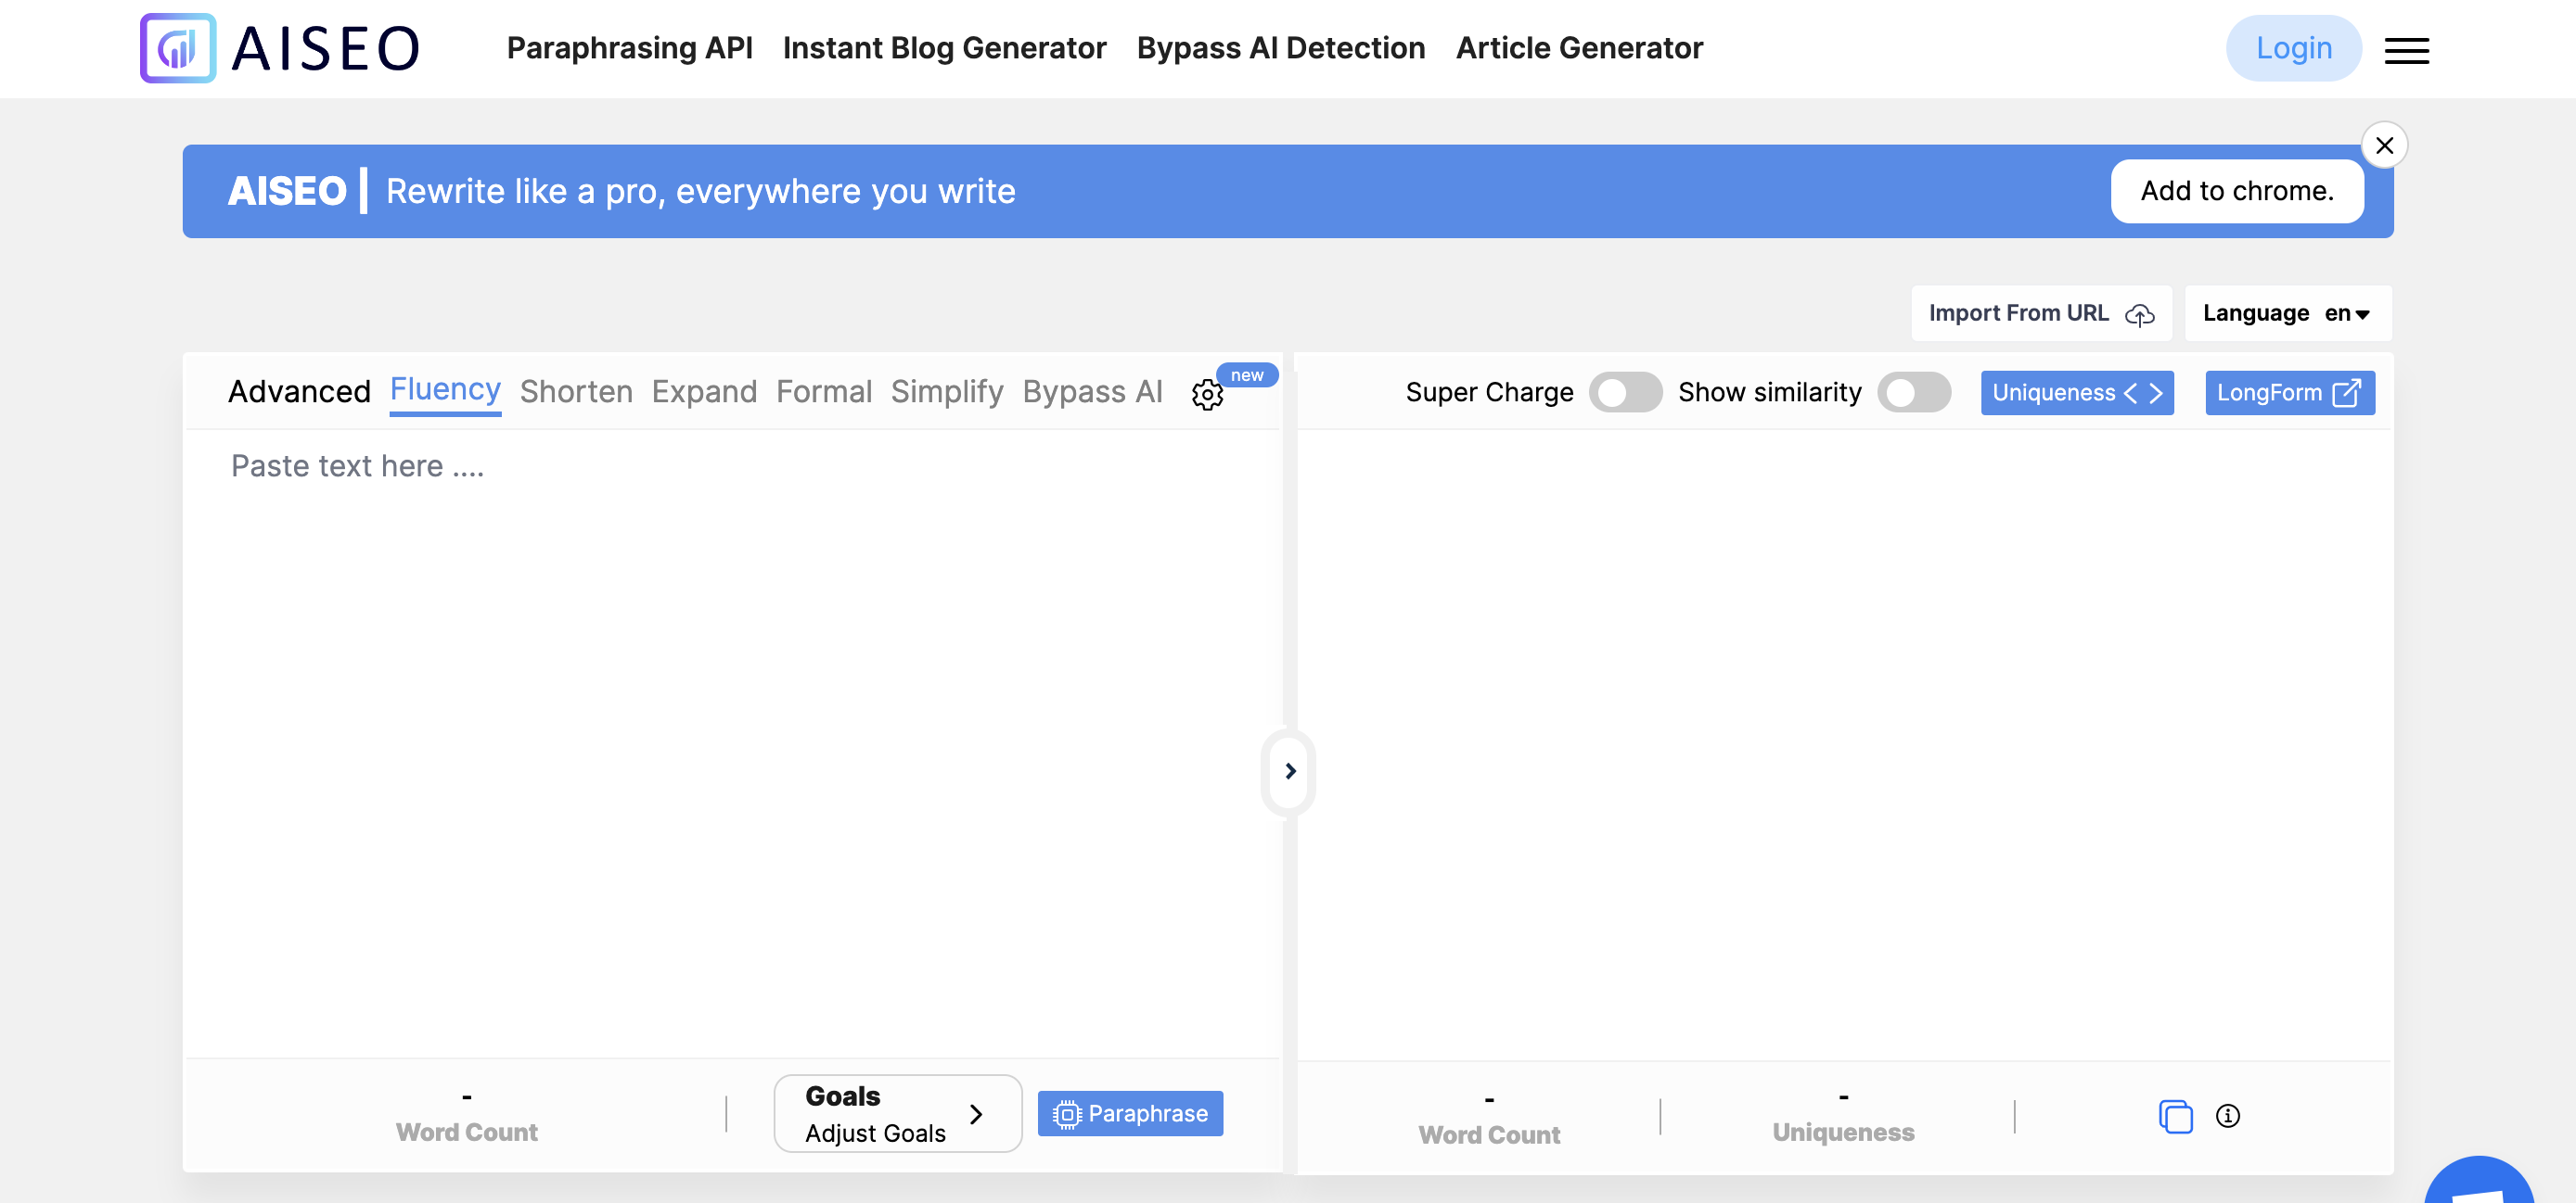The image size is (2576, 1203).
Task: Click the Login button
Action: pos(2293,48)
